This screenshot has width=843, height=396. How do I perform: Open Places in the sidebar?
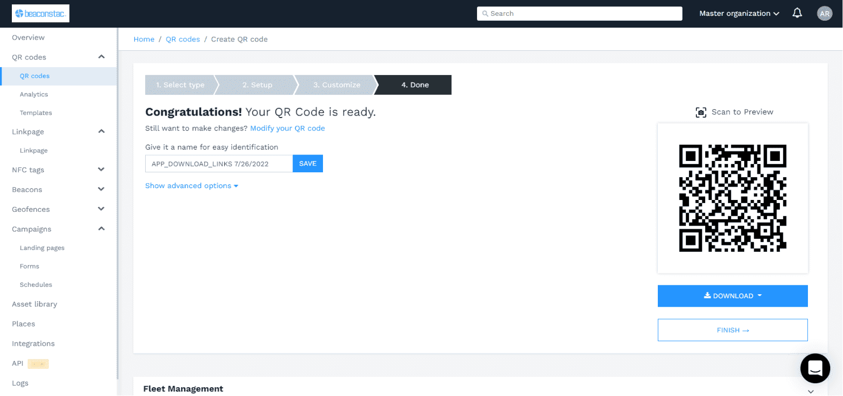23,324
